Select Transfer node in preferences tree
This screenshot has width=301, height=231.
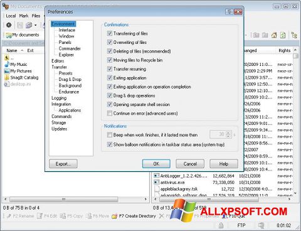point(59,67)
